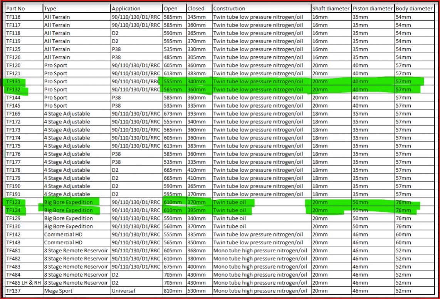Select the Open column header
Image resolution: width=440 pixels, height=299 pixels.
(x=171, y=8)
